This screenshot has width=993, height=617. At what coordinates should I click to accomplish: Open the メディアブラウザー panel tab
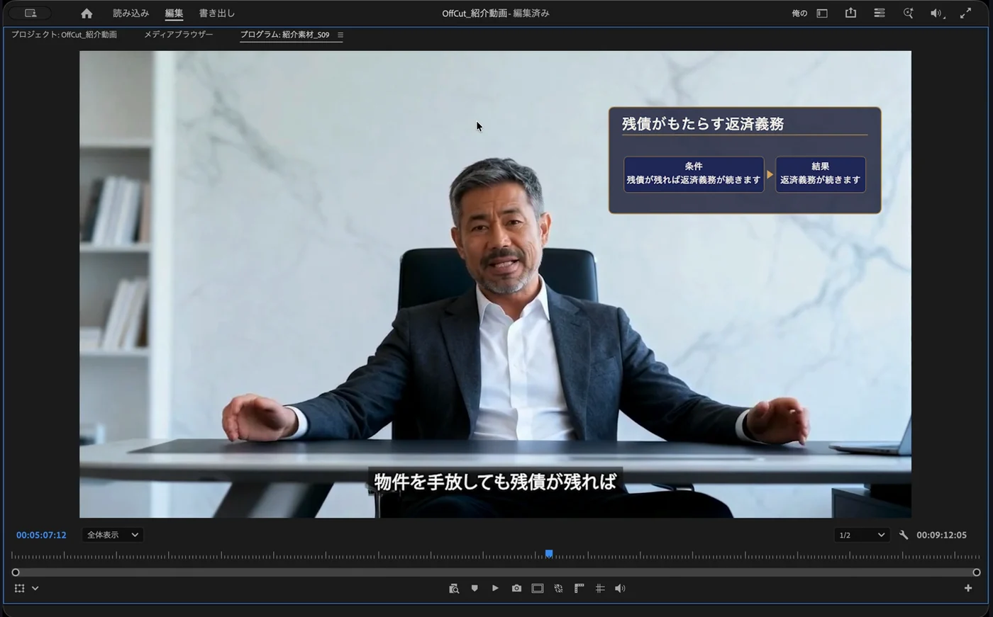(179, 34)
